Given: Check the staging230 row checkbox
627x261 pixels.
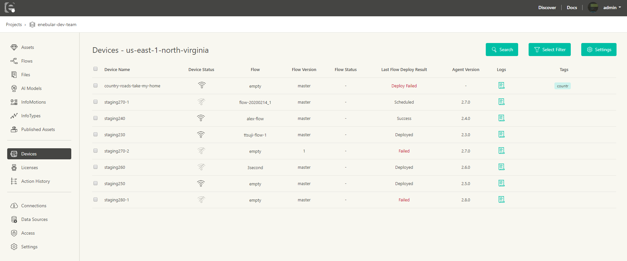Looking at the screenshot, I should [95, 134].
